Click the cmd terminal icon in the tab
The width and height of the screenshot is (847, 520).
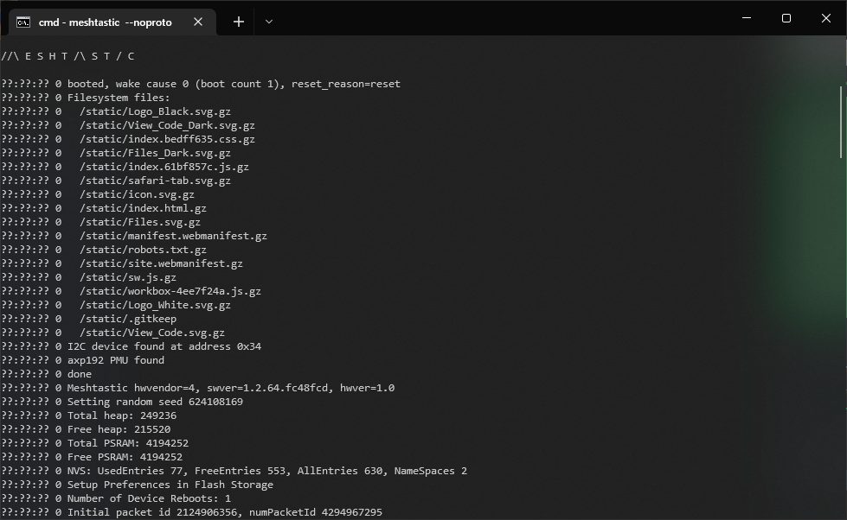pos(23,22)
